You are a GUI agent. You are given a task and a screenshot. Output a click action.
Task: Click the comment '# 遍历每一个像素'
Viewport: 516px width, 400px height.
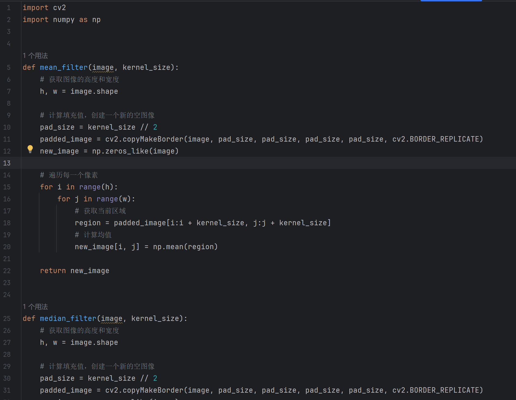(x=69, y=175)
